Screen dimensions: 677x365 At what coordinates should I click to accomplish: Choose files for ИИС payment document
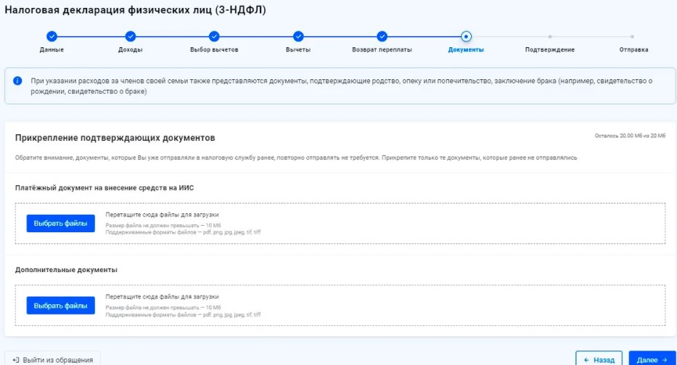tap(61, 223)
